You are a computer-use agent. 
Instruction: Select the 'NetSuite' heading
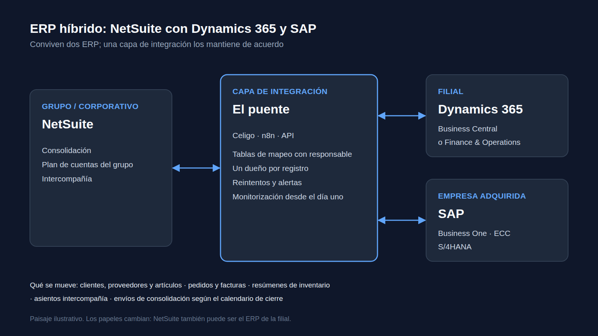pyautogui.click(x=68, y=124)
